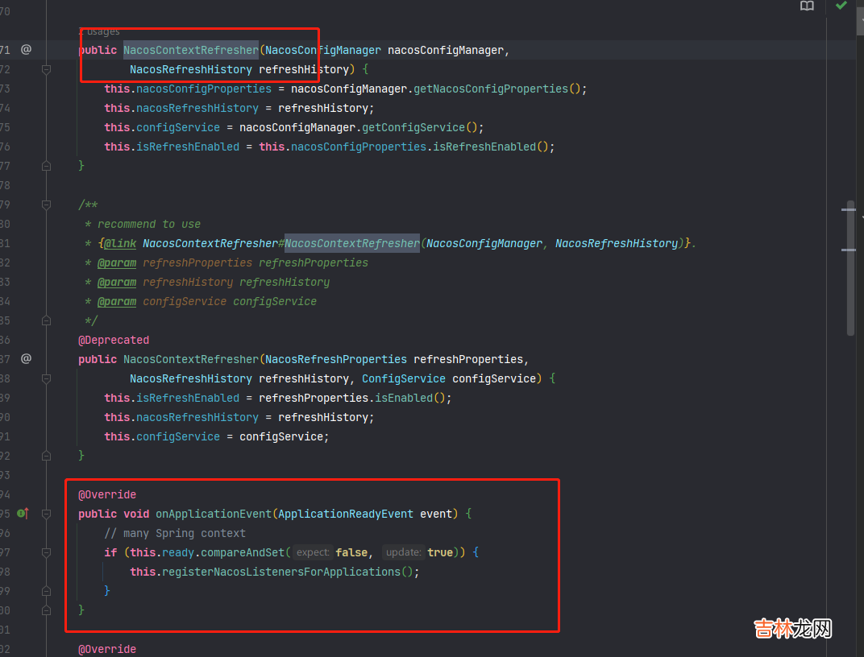Fold the onApplicationEvent method body
This screenshot has height=657, width=864.
point(46,514)
